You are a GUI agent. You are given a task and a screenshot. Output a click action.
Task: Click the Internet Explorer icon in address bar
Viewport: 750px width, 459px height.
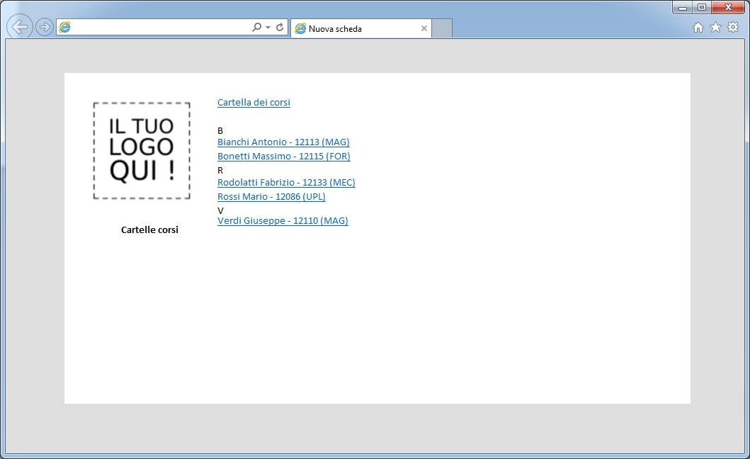(65, 28)
